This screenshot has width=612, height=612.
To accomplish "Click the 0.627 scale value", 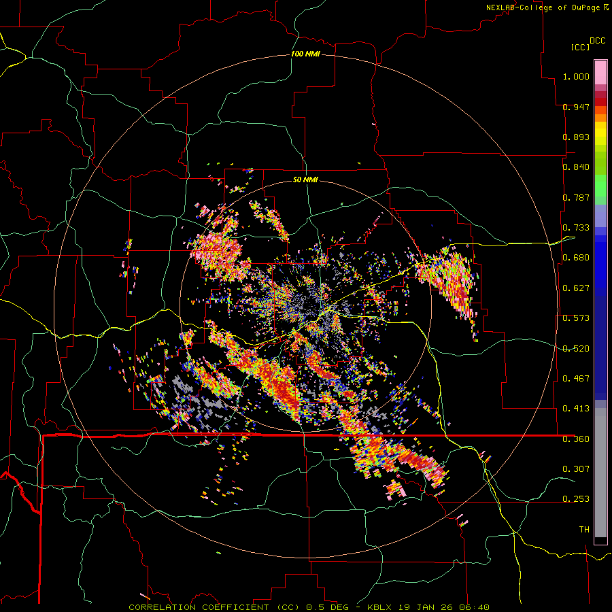I will tap(576, 288).
